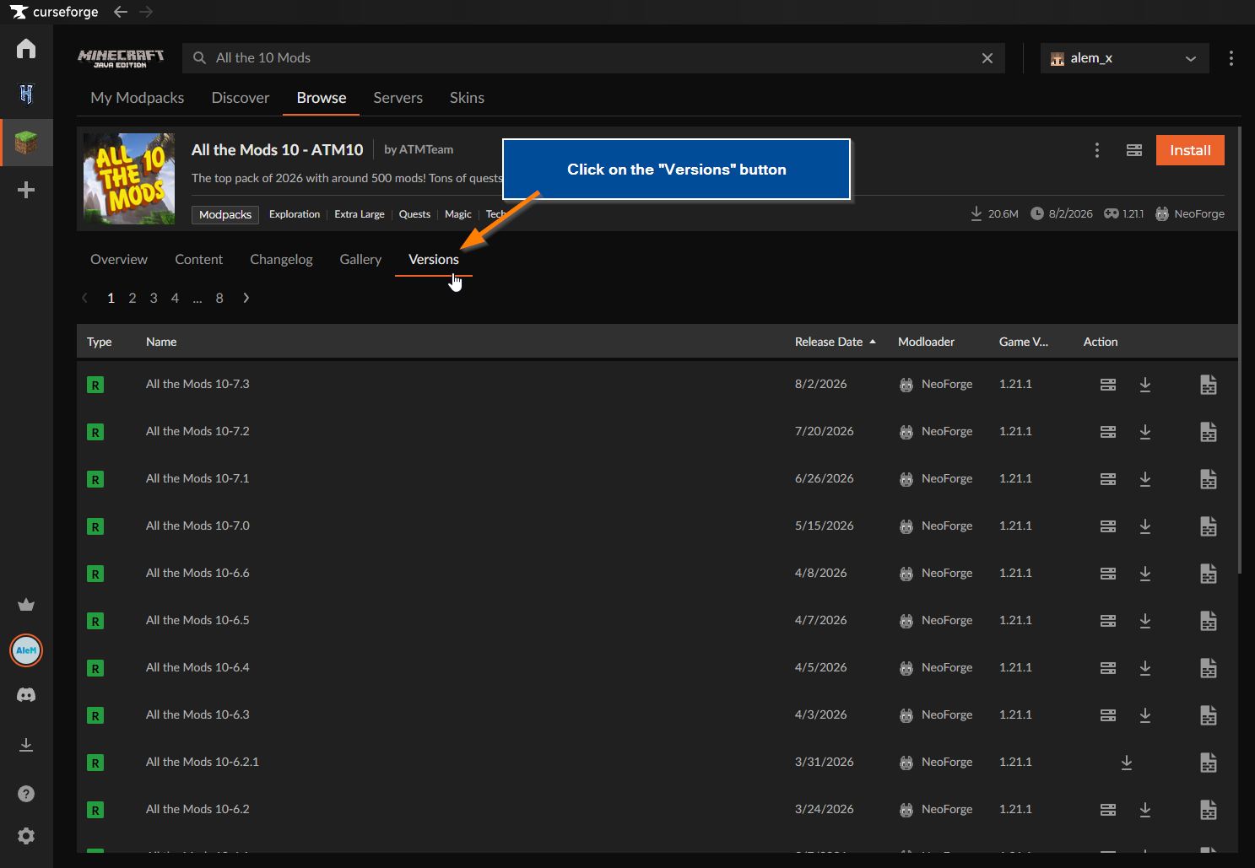Viewport: 1255px width, 868px height.
Task: Open the Overview tab
Action: (119, 259)
